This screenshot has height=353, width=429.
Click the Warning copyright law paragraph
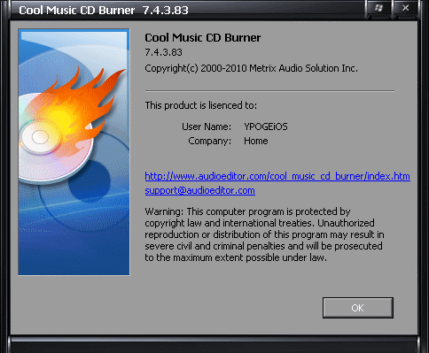tap(264, 234)
